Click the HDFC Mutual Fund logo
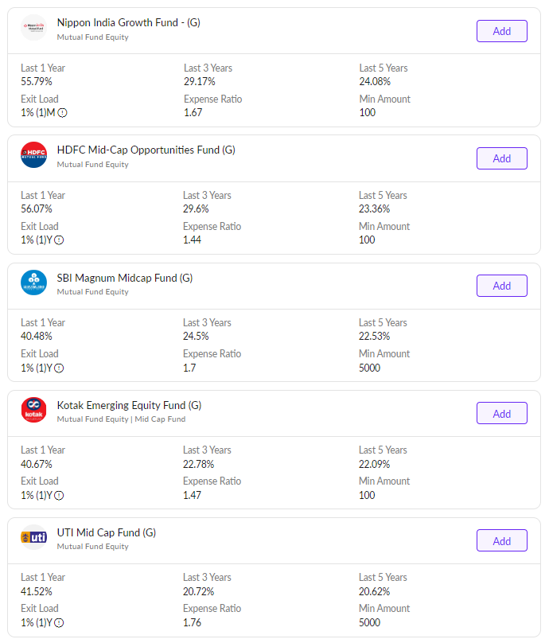Screen dimensions: 549x643 tap(34, 155)
